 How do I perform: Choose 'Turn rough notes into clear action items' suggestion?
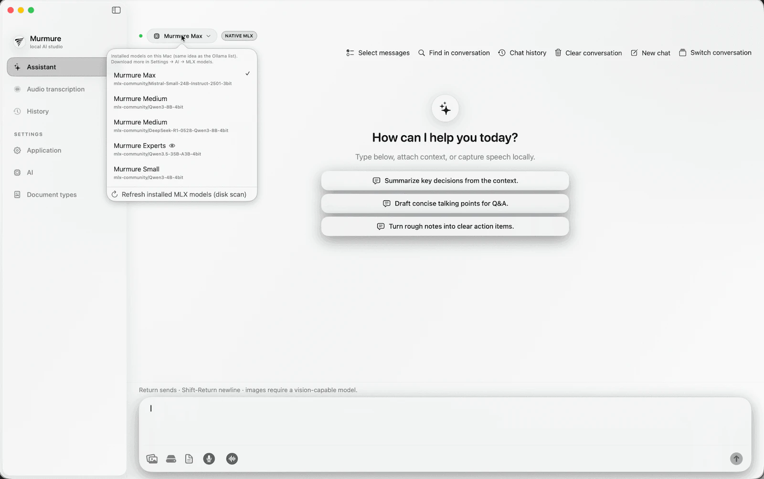[445, 227]
